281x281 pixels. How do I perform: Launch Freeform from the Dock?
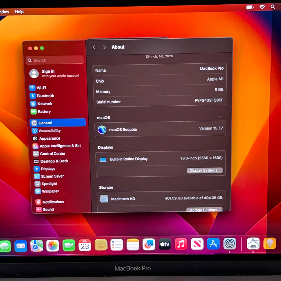tap(149, 244)
